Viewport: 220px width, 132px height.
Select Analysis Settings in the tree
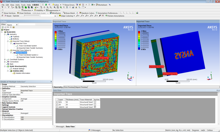[18, 69]
